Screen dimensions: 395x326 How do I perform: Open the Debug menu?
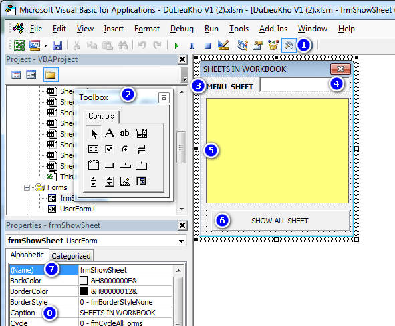[x=182, y=29]
